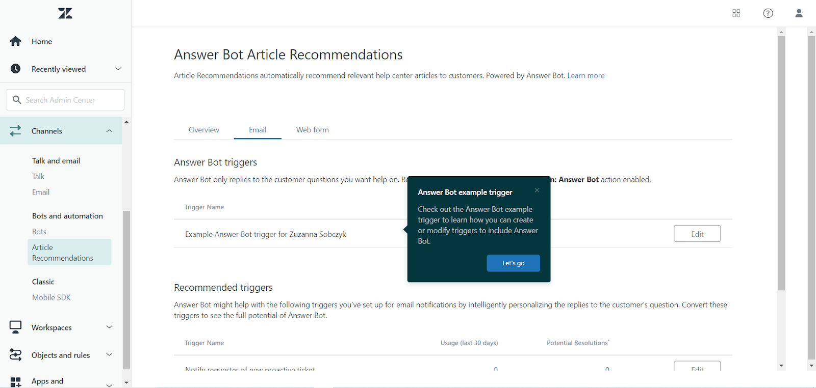Collapse the Channels section chevron
Screen dimensions: 816x388
pos(109,131)
